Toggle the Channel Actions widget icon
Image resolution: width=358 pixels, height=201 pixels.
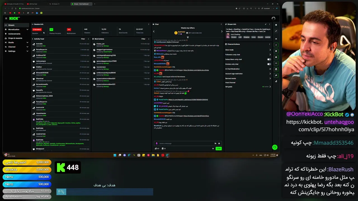click(276, 69)
